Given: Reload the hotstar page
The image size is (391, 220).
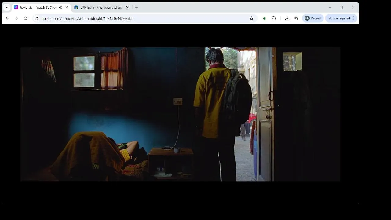Looking at the screenshot, I should pos(26,18).
